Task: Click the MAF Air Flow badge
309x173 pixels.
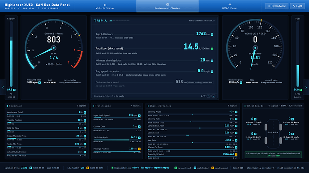Action: pyautogui.click(x=85, y=128)
